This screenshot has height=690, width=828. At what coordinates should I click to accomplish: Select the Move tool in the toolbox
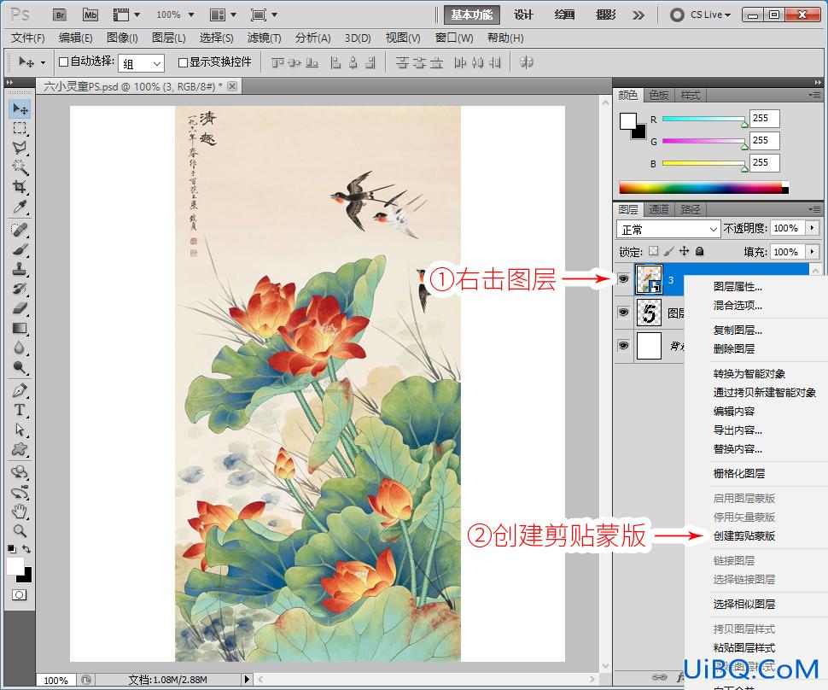point(20,108)
